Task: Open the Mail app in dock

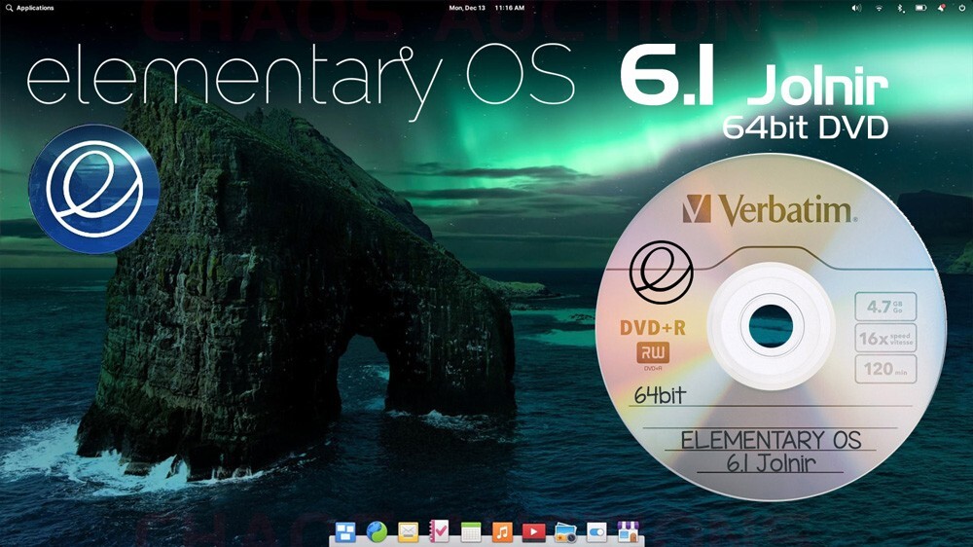Action: coord(408,532)
